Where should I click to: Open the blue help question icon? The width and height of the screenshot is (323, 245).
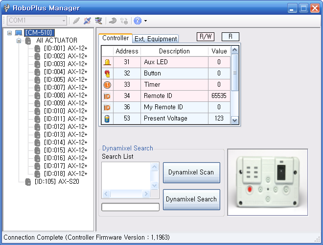pos(138,21)
